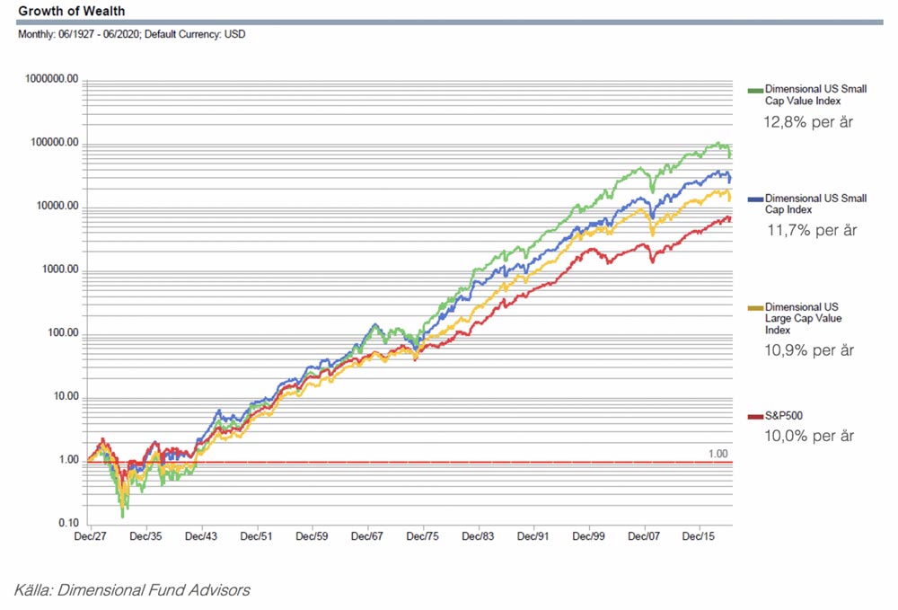Image resolution: width=898 pixels, height=610 pixels.
Task: Click the yellow Large Cap Value legend swatch
Action: (755, 308)
